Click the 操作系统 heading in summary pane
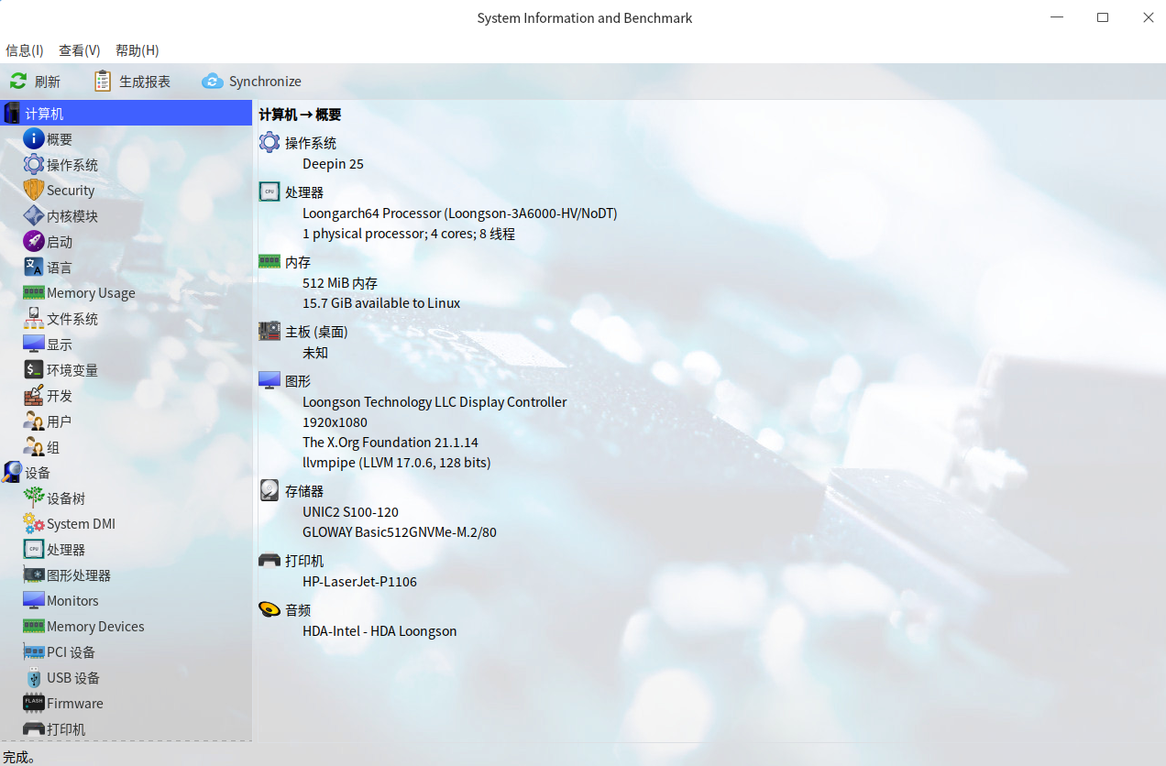Viewport: 1166px width, 766px height. pyautogui.click(x=311, y=143)
